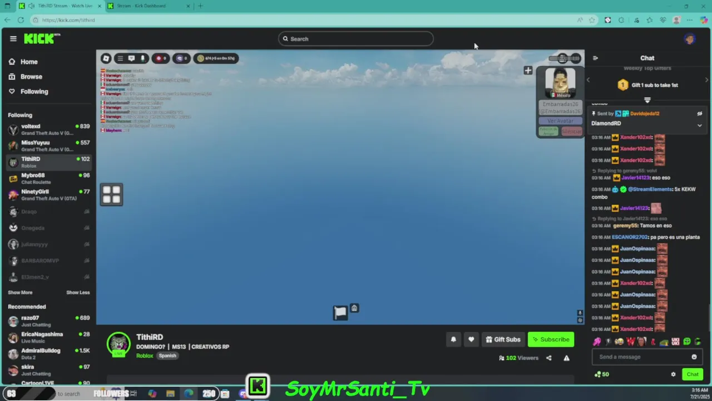This screenshot has height=401, width=712.
Task: Open NinetyGirll channel from Following
Action: click(x=49, y=194)
